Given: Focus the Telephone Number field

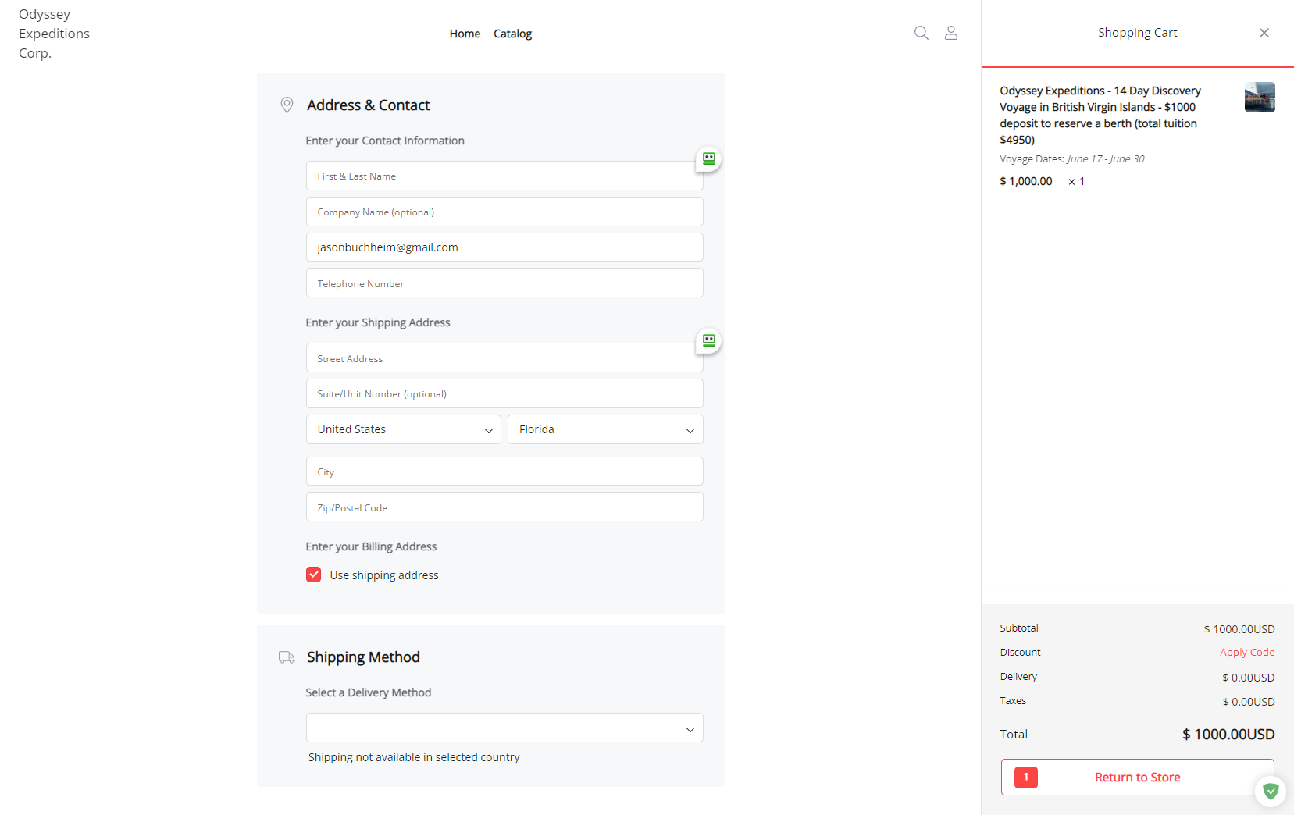Looking at the screenshot, I should pos(504,283).
